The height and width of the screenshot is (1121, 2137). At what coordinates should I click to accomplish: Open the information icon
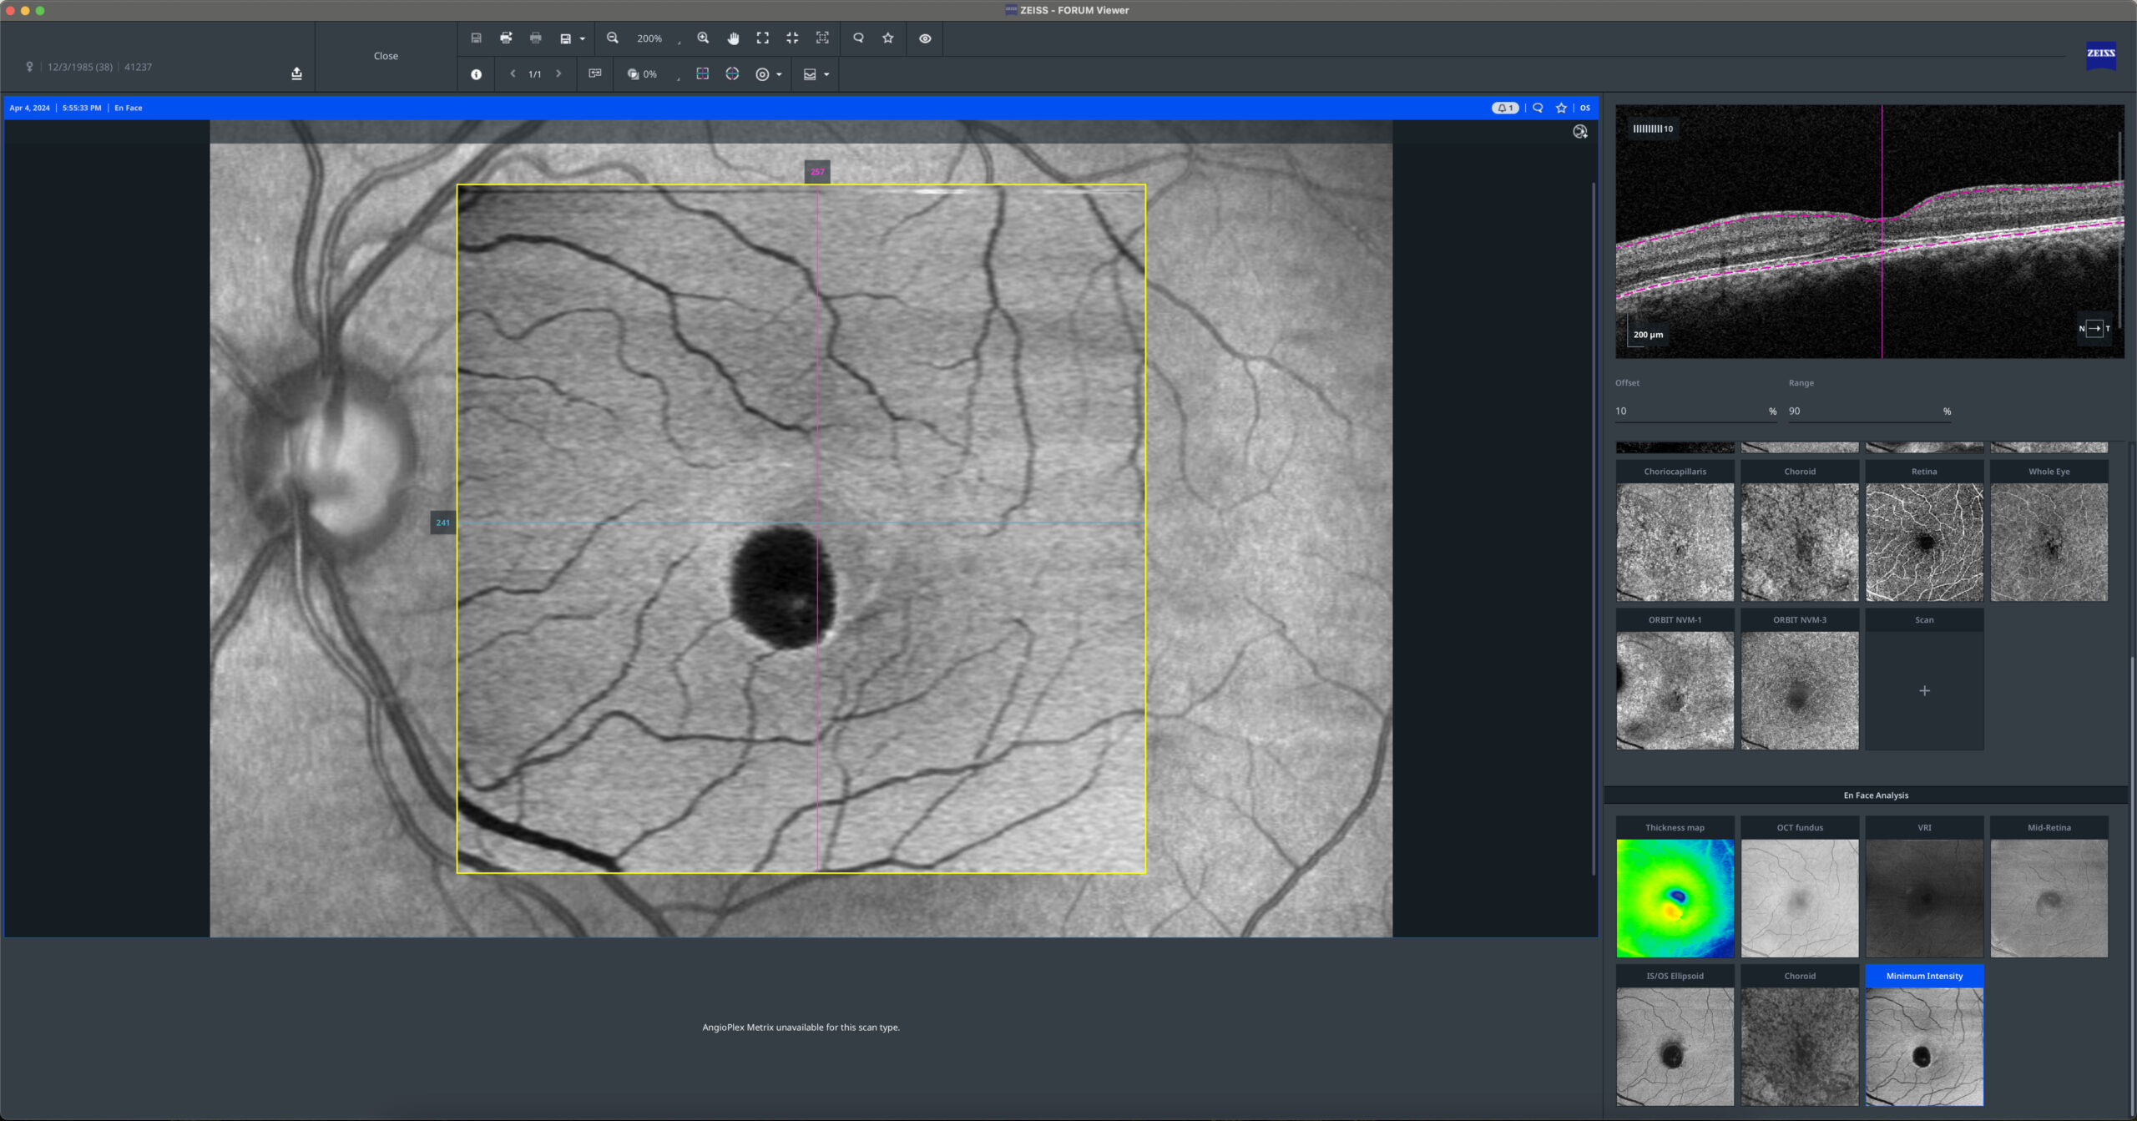(x=476, y=74)
